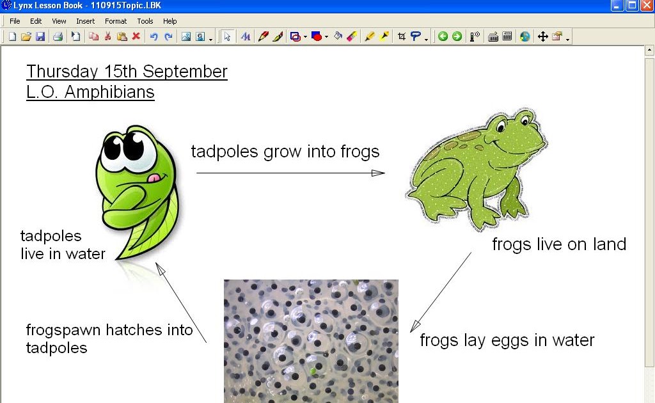Click the vertical scrollbar track
Screen dimensions: 655x403
(649, 384)
